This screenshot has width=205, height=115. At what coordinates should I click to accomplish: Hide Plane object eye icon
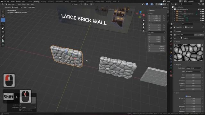tap(201, 16)
